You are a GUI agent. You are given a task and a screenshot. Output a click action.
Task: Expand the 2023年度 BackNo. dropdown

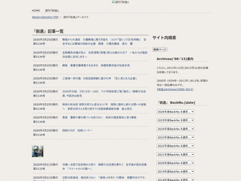(175, 137)
